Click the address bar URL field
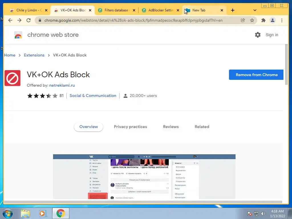Screen dimensions: 292x219 tap(133, 20)
